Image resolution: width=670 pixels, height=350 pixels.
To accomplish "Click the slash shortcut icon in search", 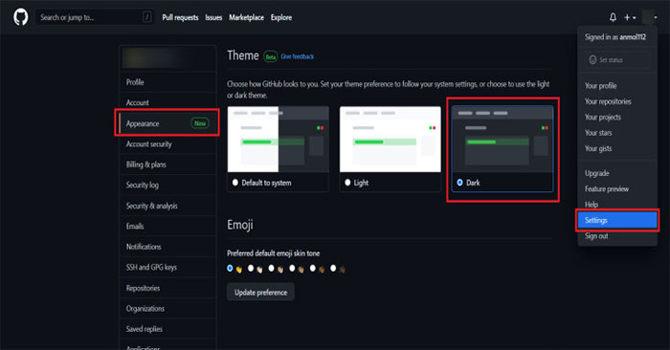I will click(147, 17).
